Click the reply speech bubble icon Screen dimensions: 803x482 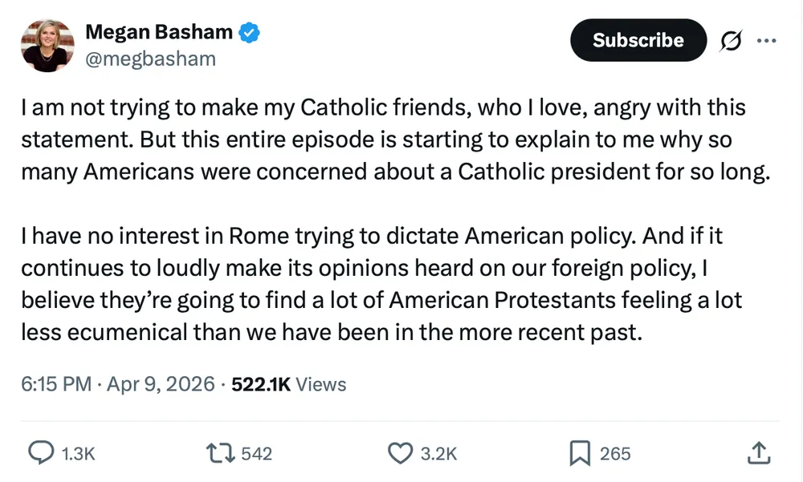tap(40, 453)
